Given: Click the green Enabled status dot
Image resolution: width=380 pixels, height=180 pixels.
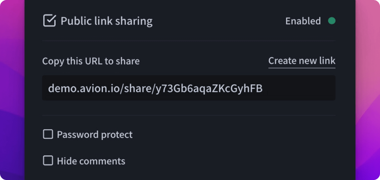Looking at the screenshot, I should pos(331,21).
